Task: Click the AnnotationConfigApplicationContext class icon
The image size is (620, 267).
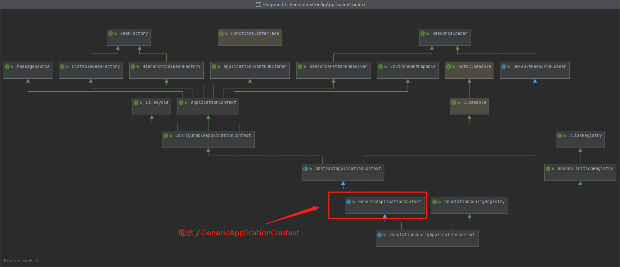Action: pos(379,235)
